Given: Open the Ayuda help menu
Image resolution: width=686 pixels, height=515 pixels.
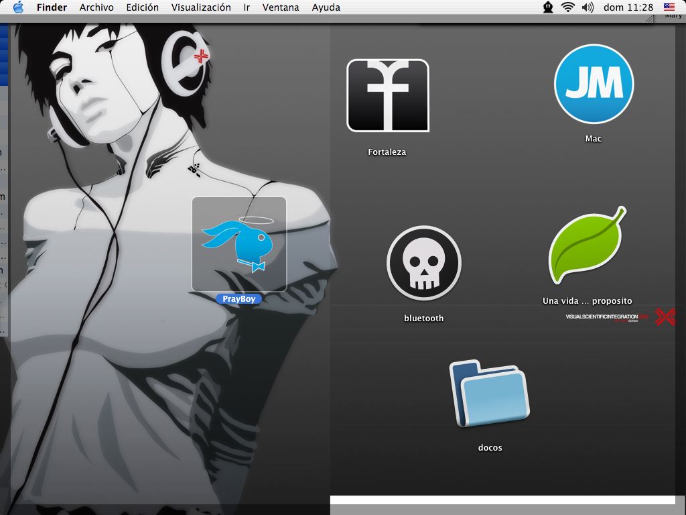Looking at the screenshot, I should [326, 7].
